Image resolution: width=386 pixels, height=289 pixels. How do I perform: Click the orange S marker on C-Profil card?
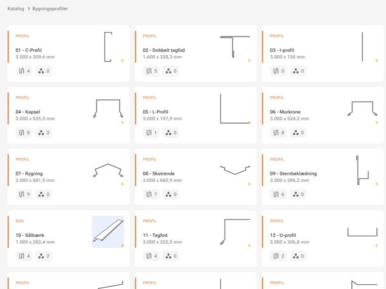(123, 61)
